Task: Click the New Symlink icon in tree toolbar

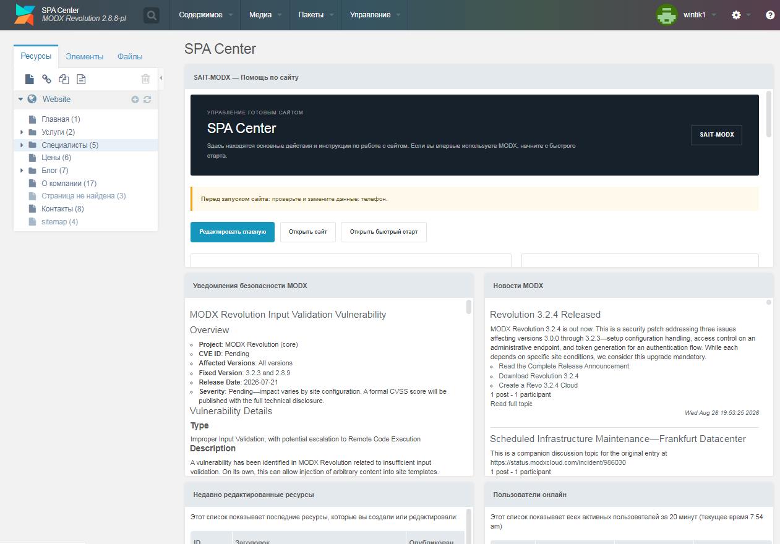Action: coord(64,79)
